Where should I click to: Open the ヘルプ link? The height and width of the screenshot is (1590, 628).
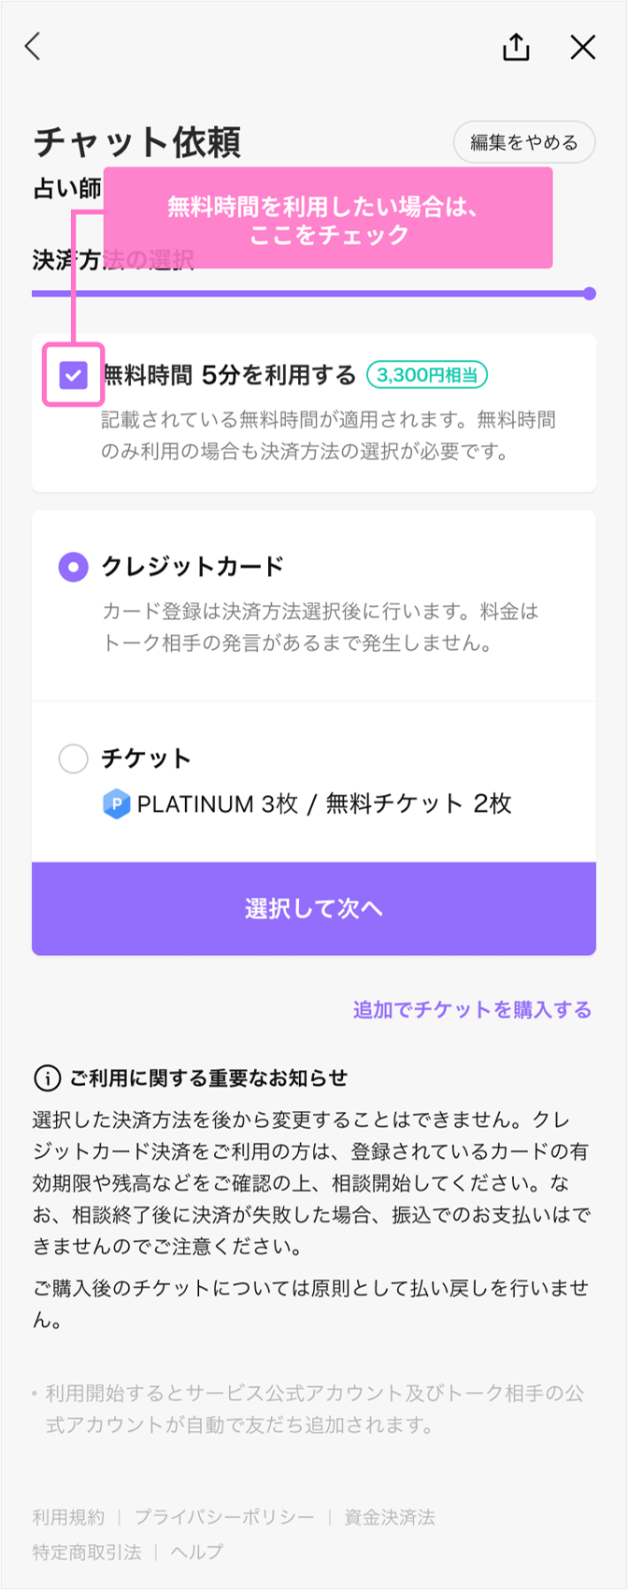tap(197, 1553)
